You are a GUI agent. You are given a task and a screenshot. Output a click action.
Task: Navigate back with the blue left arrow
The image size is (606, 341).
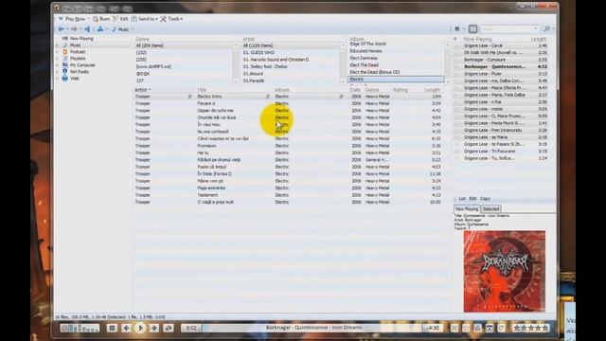[x=61, y=29]
